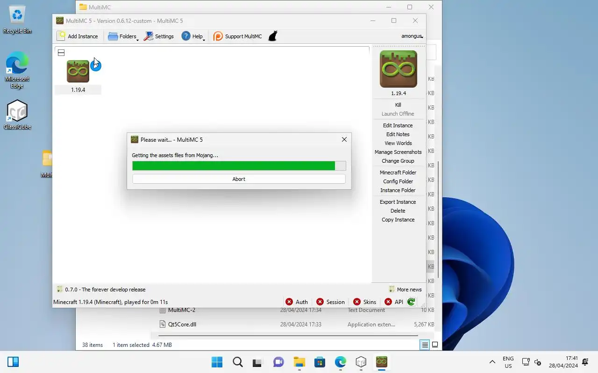Open the Folders dropdown in MultiMC toolbar
The image size is (598, 373).
coord(123,36)
